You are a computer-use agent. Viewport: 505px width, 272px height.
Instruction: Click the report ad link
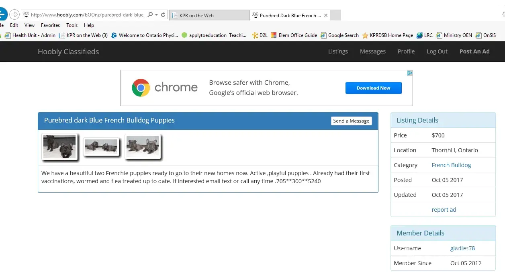click(444, 210)
